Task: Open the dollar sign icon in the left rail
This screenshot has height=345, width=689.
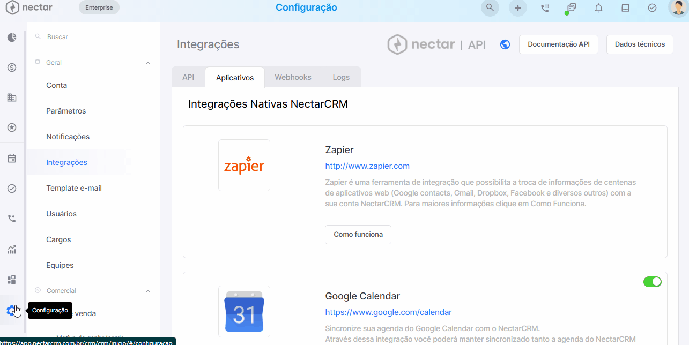Action: (x=12, y=67)
